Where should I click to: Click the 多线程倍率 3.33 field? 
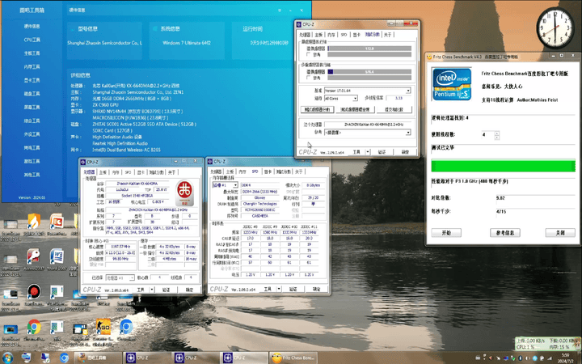tap(399, 99)
